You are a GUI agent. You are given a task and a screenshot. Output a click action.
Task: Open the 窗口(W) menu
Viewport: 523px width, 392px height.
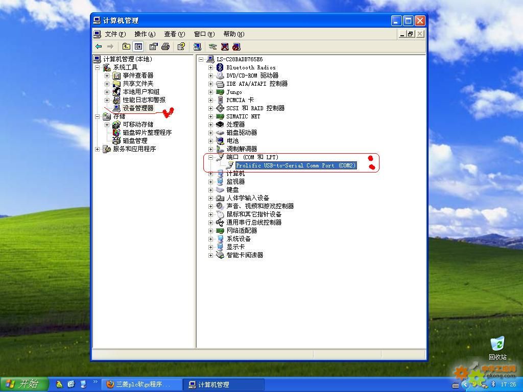[204, 34]
